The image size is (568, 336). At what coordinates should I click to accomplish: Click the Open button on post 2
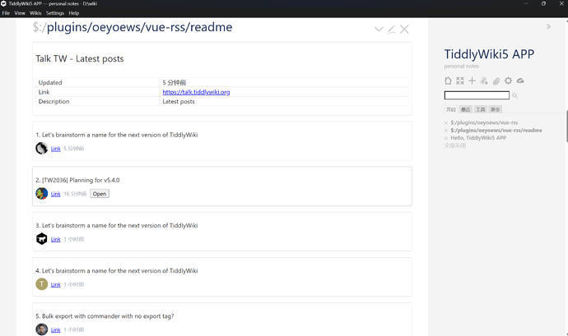[100, 194]
